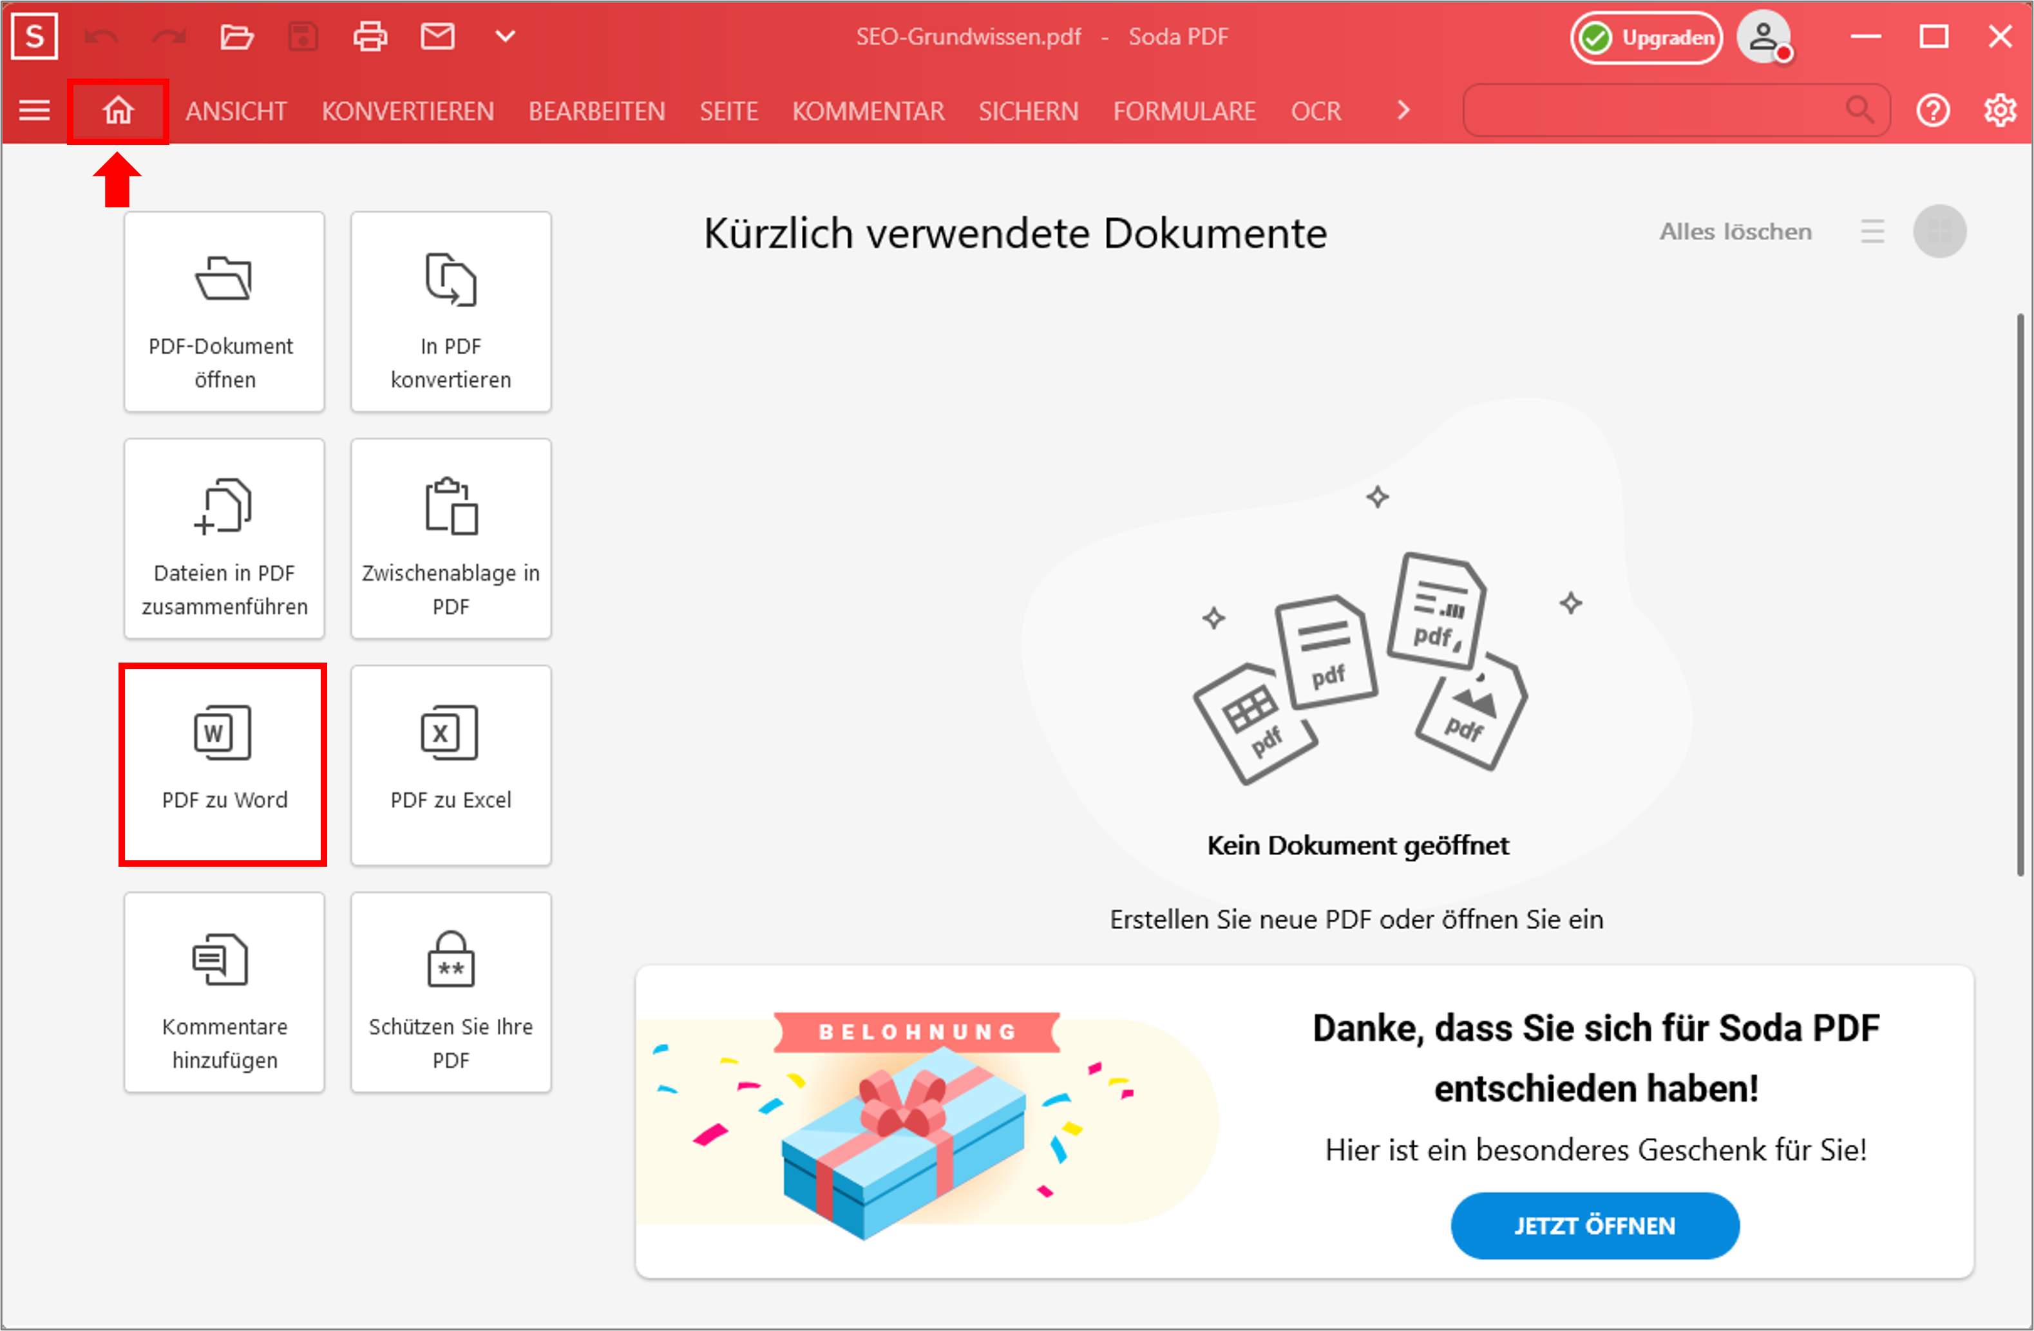Select Dateien in PDF zusammenführen tile
Image resolution: width=2034 pixels, height=1331 pixels.
(x=224, y=538)
